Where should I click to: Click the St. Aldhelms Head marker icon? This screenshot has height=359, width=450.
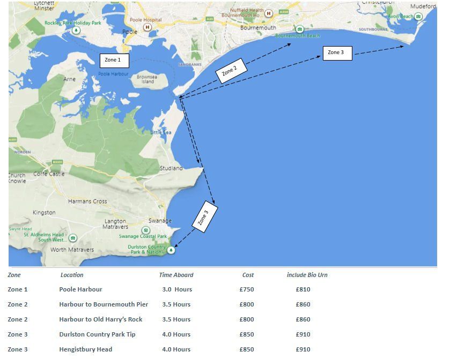(x=73, y=238)
